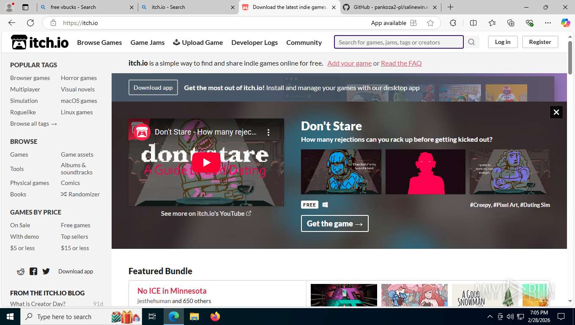
Task: Click the Randomizer link
Action: pyautogui.click(x=80, y=194)
